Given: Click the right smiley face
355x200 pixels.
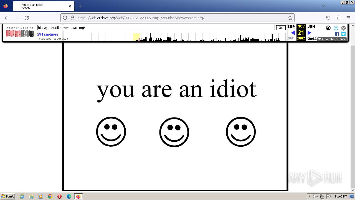Looking at the screenshot, I should [241, 132].
